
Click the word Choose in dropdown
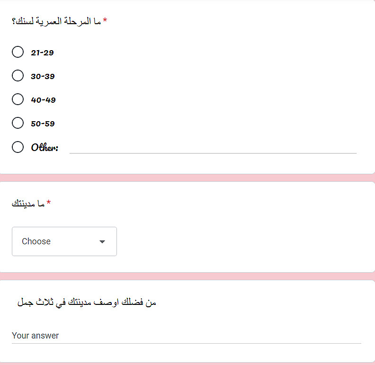pyautogui.click(x=36, y=241)
